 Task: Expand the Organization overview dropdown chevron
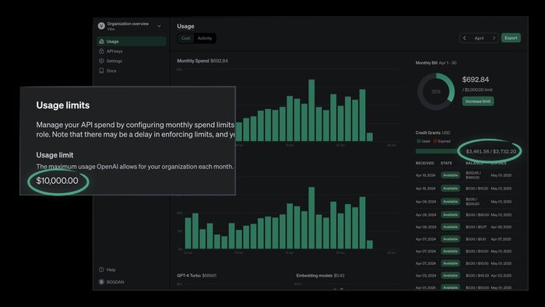pos(159,26)
